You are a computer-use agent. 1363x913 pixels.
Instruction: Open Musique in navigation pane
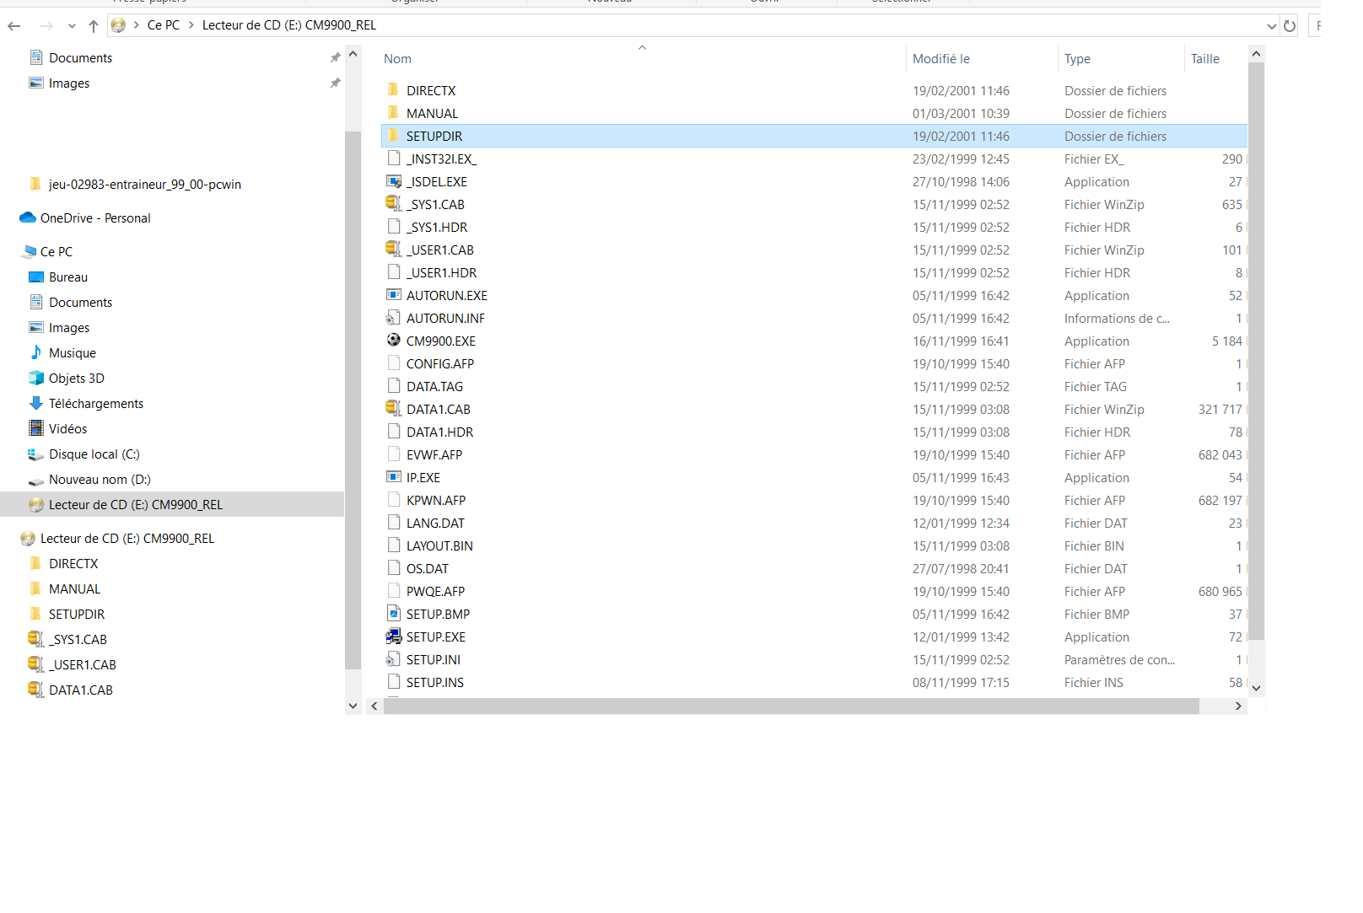tap(73, 353)
